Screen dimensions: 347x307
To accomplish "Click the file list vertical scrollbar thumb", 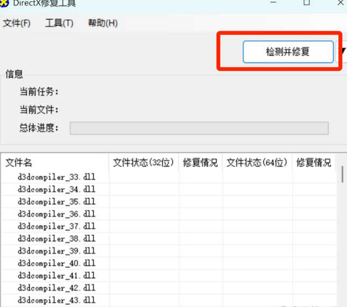I will [x=342, y=174].
